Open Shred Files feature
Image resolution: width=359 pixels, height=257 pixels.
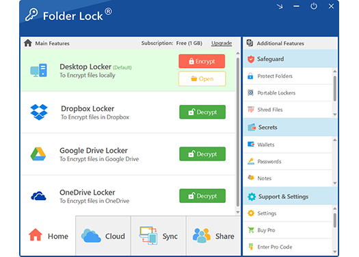[288, 110]
